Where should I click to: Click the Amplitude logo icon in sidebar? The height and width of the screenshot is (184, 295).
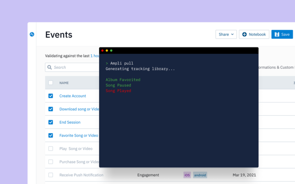point(32,34)
